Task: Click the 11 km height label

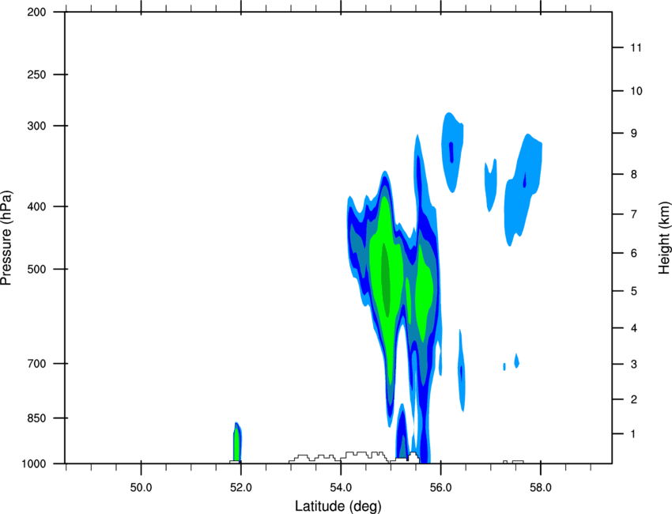Action: tap(636, 47)
